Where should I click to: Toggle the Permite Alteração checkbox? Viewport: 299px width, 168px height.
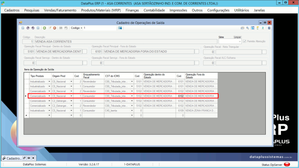(244, 41)
